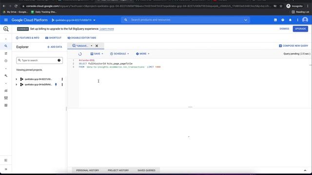
Task: Focus the Explorer Type to search field
Action: [x=39, y=60]
